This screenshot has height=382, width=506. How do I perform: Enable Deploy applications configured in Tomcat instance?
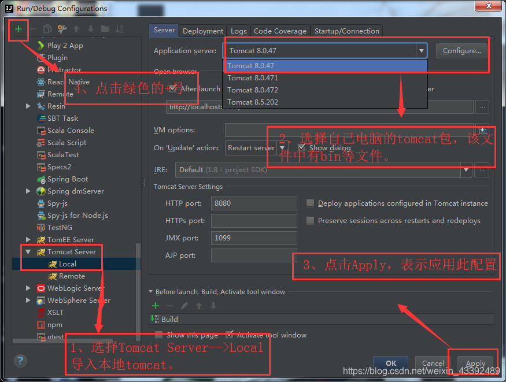click(x=310, y=203)
